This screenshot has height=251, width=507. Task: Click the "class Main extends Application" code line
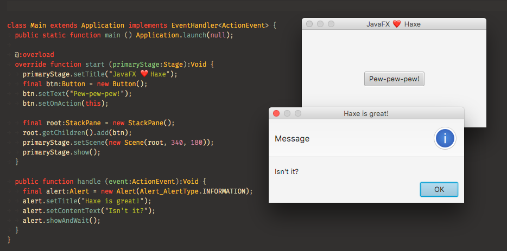[142, 25]
